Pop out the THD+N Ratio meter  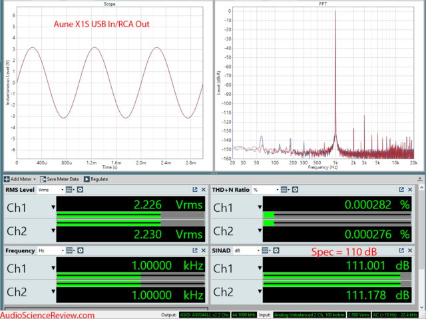click(x=401, y=190)
